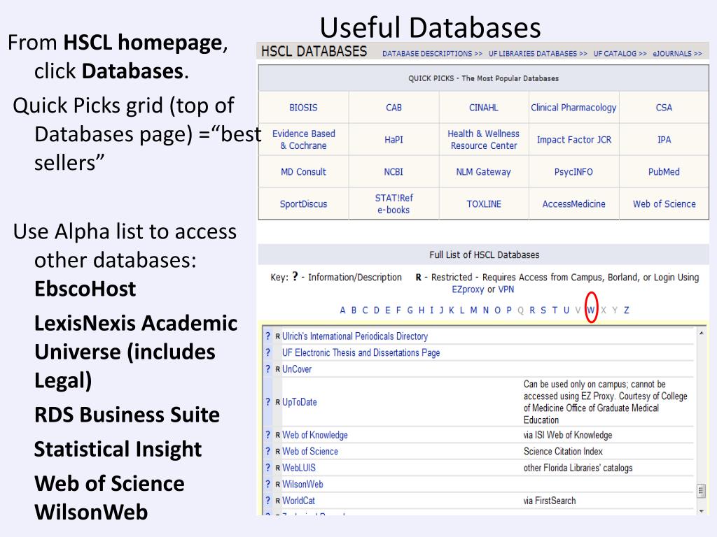Screen dimensions: 717x537
Task: Click Web of Science in Quick Picks grid
Action: click(664, 204)
